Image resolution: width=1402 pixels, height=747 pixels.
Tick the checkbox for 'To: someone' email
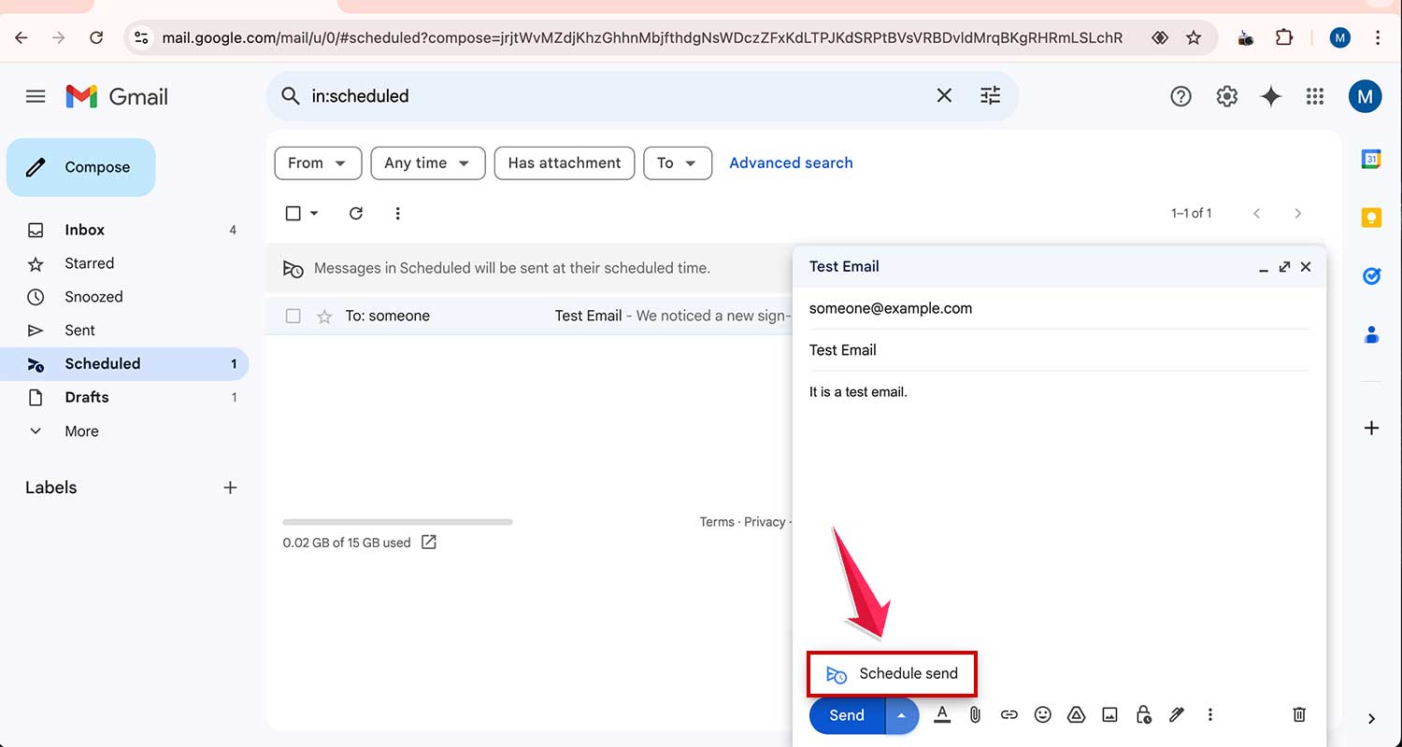tap(293, 317)
